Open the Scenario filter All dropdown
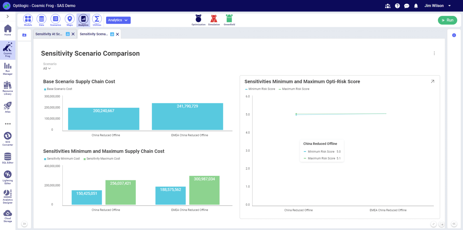 [47, 69]
